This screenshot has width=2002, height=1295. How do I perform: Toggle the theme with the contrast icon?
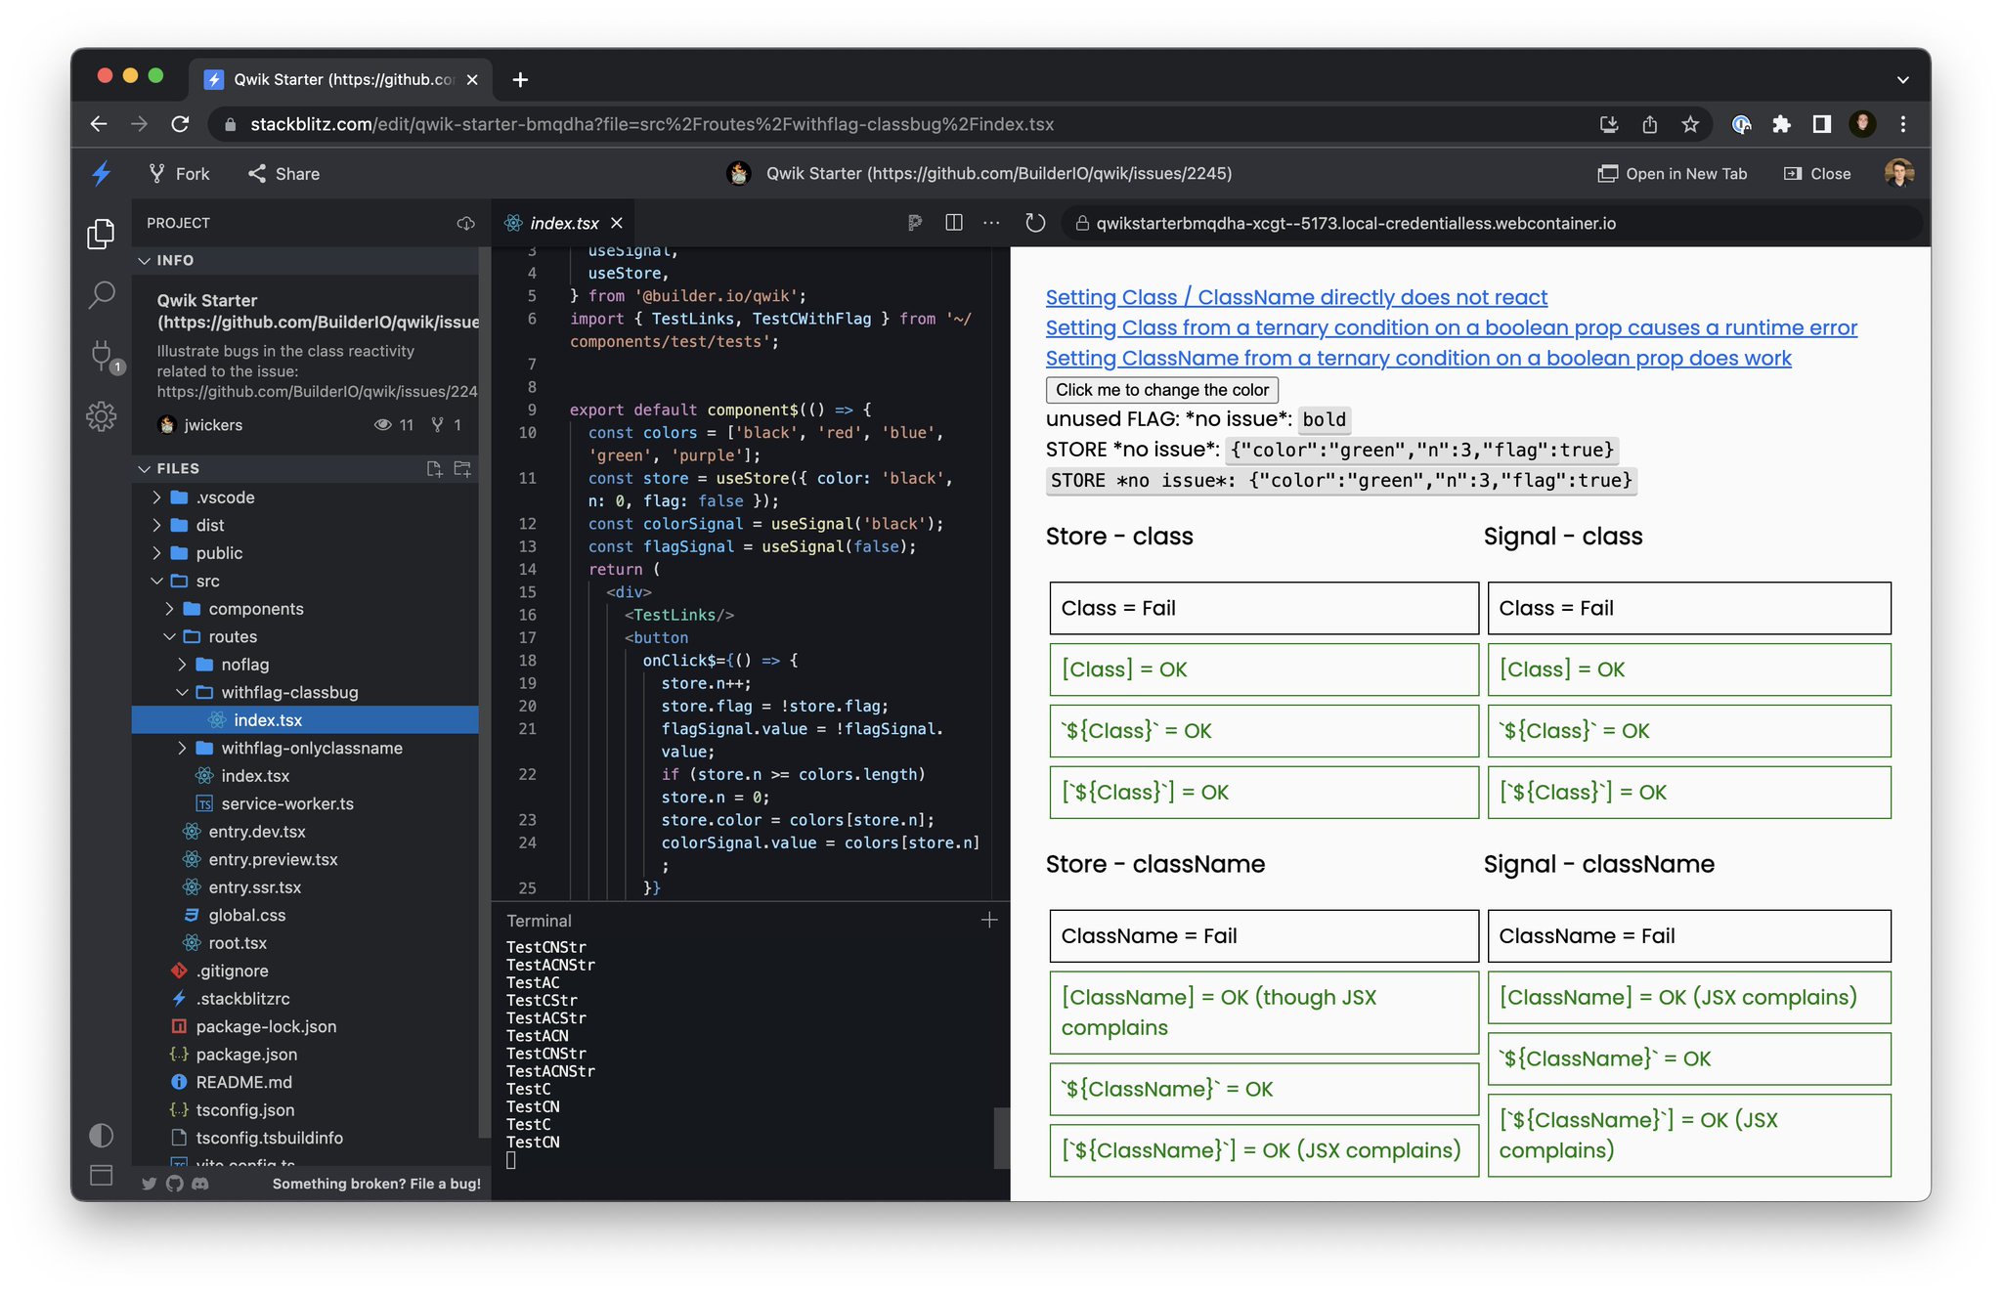click(x=101, y=1136)
